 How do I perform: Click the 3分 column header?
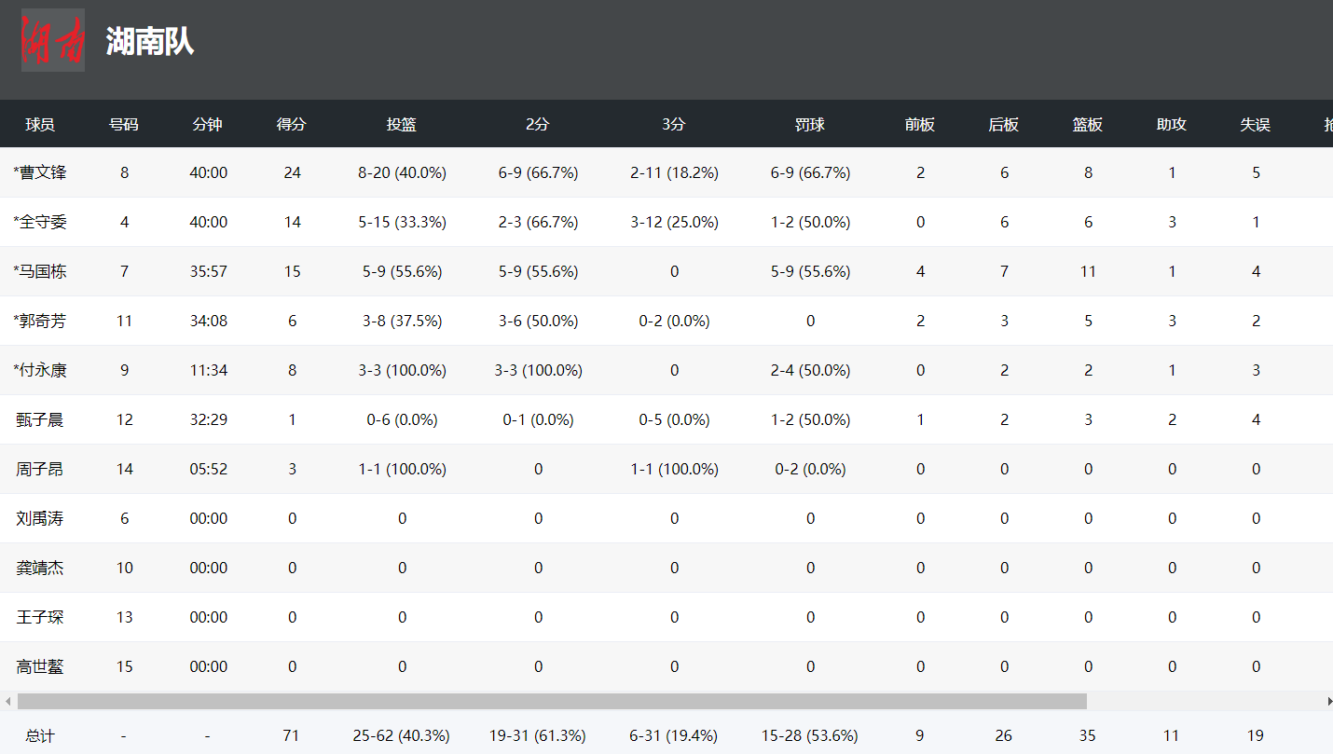point(674,124)
